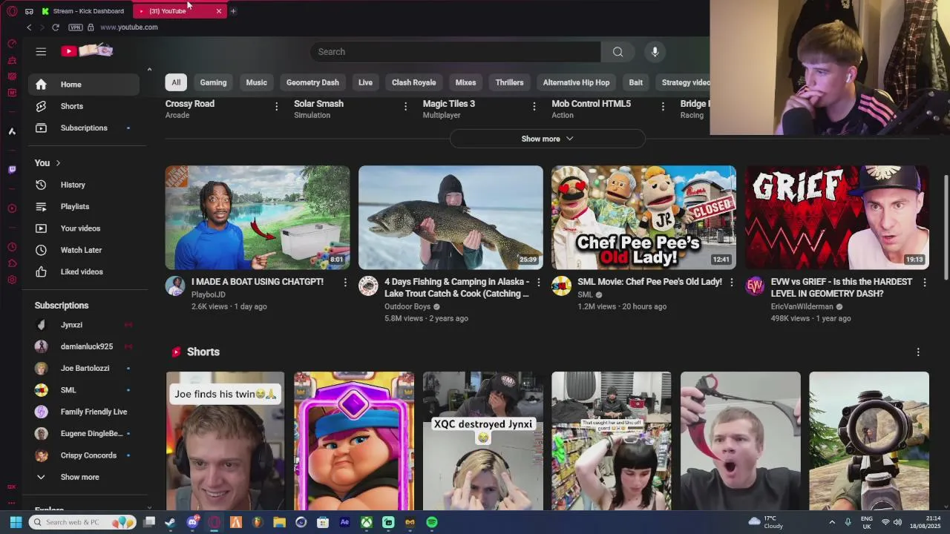Open Liked videos in the sidebar

[83, 271]
